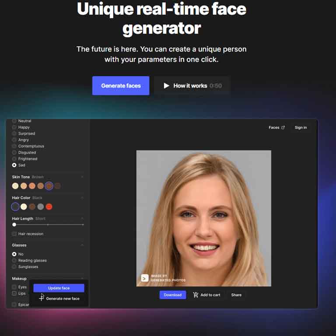The height and width of the screenshot is (336, 336).
Task: Download the generated face image
Action: pyautogui.click(x=172, y=295)
